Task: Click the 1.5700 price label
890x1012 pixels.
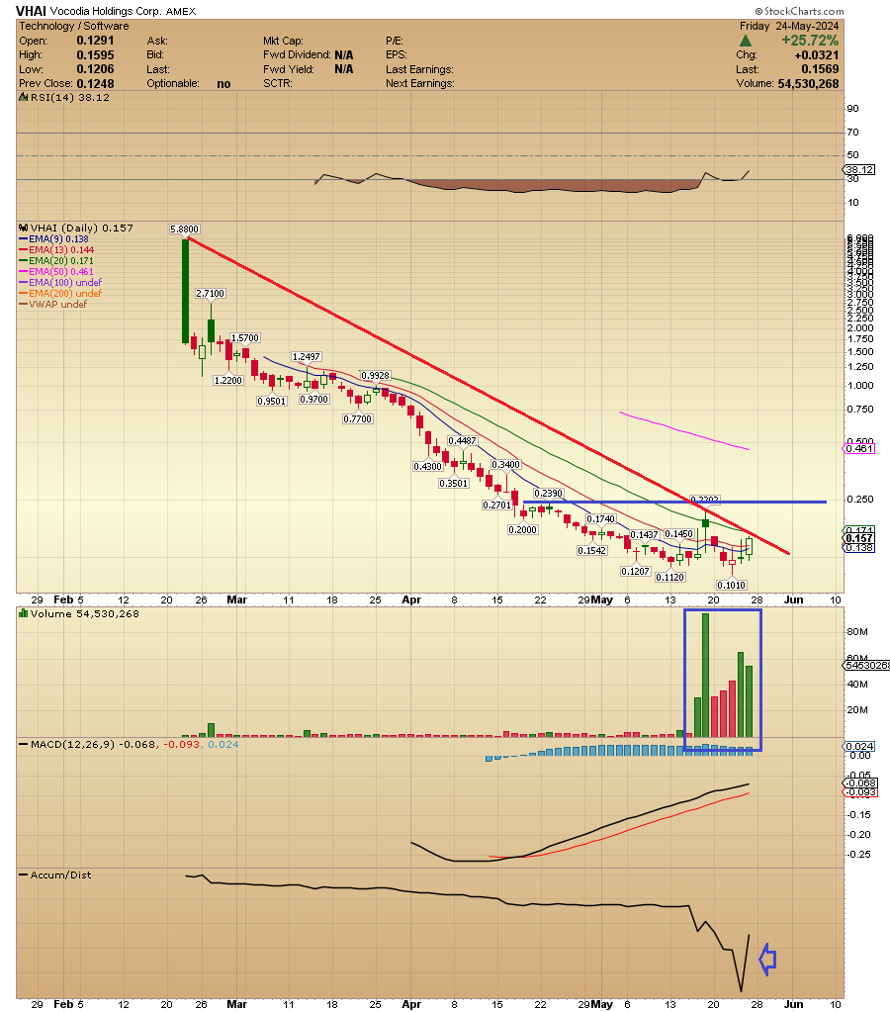Action: [245, 337]
